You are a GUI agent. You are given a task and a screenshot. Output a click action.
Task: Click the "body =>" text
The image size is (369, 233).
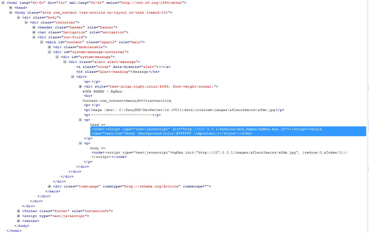pyautogui.click(x=98, y=148)
